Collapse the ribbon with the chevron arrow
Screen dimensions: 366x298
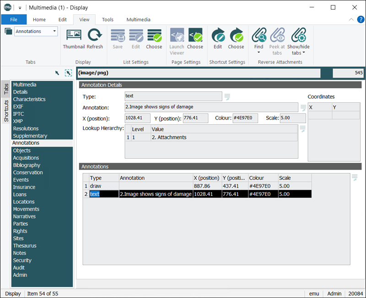350,19
